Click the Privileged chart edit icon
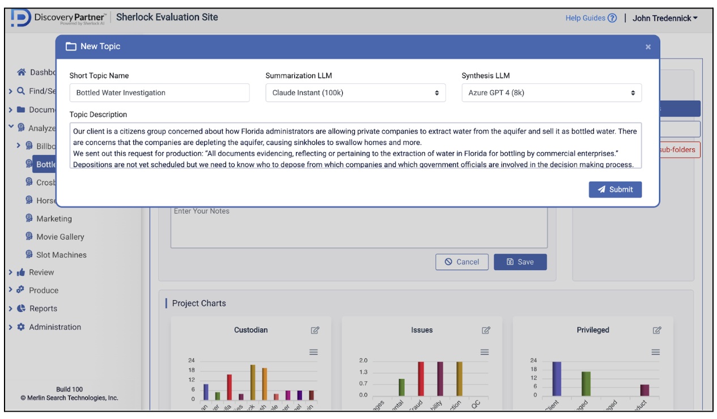 coord(657,330)
